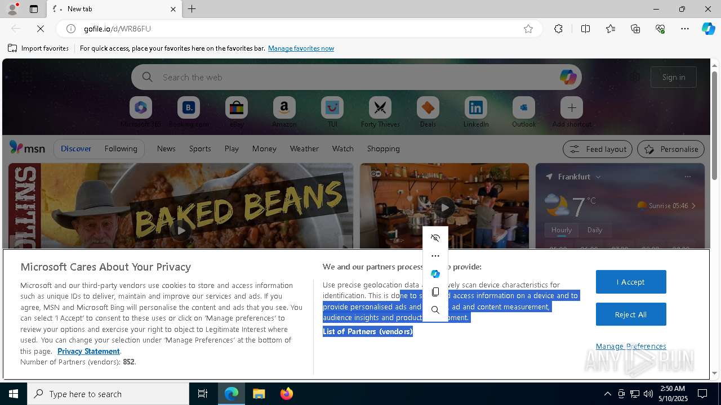721x405 pixels.
Task: Click the Sign in button
Action: tap(674, 77)
